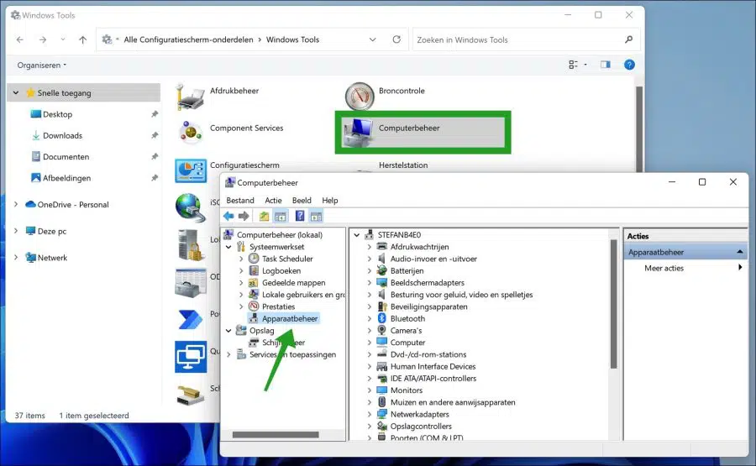The width and height of the screenshot is (756, 466).
Task: Open Documenten in navigation pane
Action: tap(66, 157)
